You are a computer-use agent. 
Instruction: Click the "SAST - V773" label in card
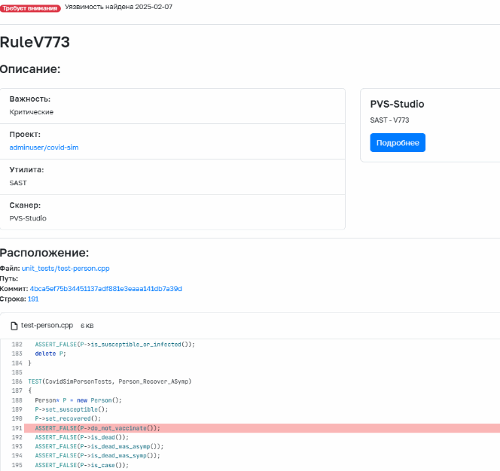coord(389,120)
